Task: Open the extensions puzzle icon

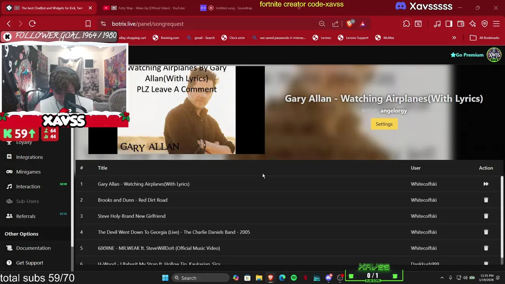Action: [x=406, y=24]
